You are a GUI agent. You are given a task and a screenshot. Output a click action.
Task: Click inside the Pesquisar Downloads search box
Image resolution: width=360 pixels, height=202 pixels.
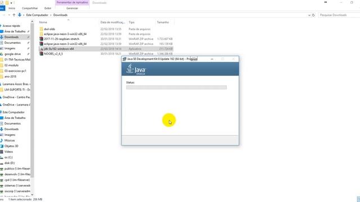point(339,15)
